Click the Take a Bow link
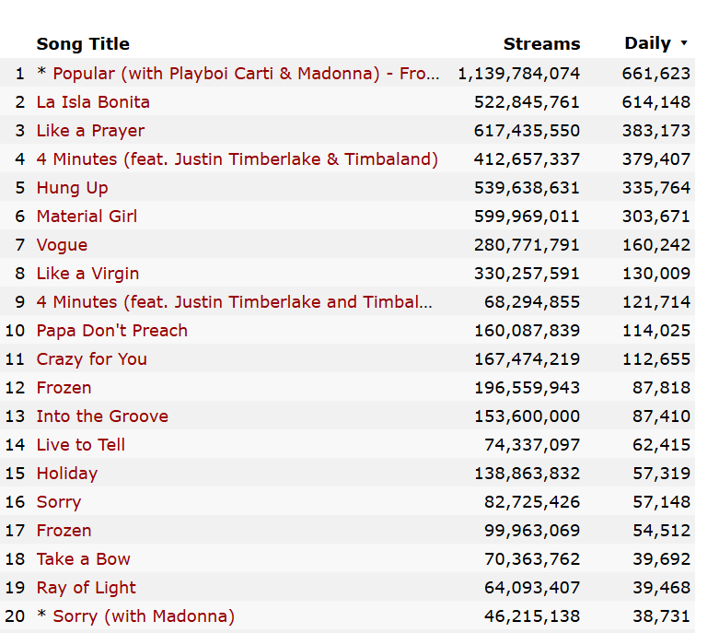This screenshot has width=719, height=633. coord(83,558)
